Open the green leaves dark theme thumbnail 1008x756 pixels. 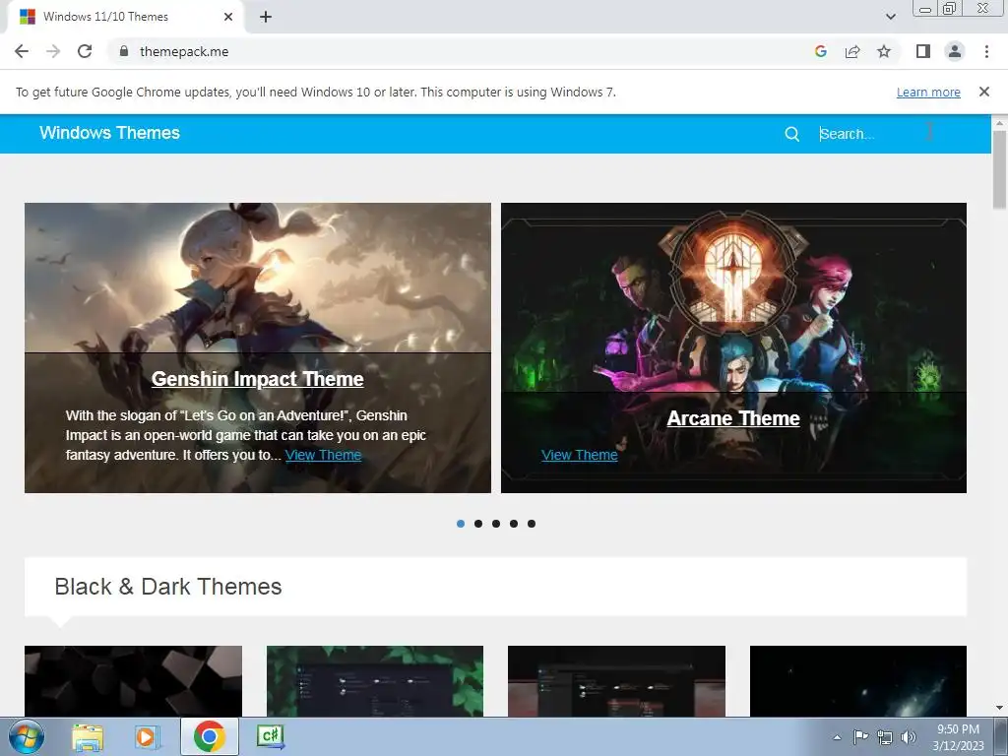pyautogui.click(x=375, y=681)
